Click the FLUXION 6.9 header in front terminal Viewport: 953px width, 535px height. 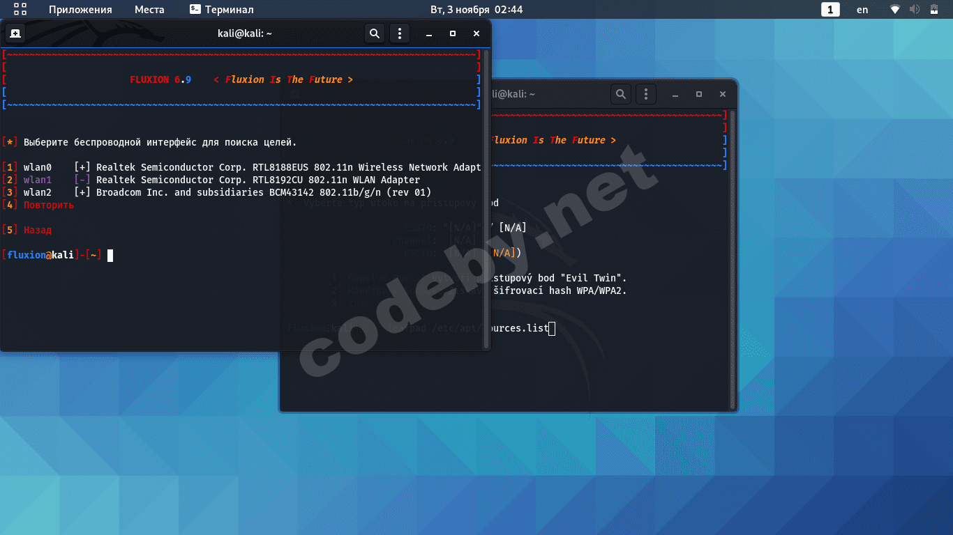pyautogui.click(x=160, y=79)
